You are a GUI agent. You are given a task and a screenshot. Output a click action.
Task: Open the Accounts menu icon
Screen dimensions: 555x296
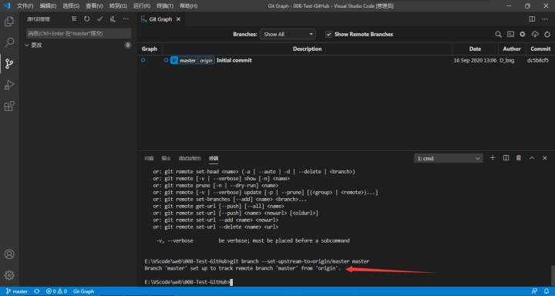pos(9,254)
